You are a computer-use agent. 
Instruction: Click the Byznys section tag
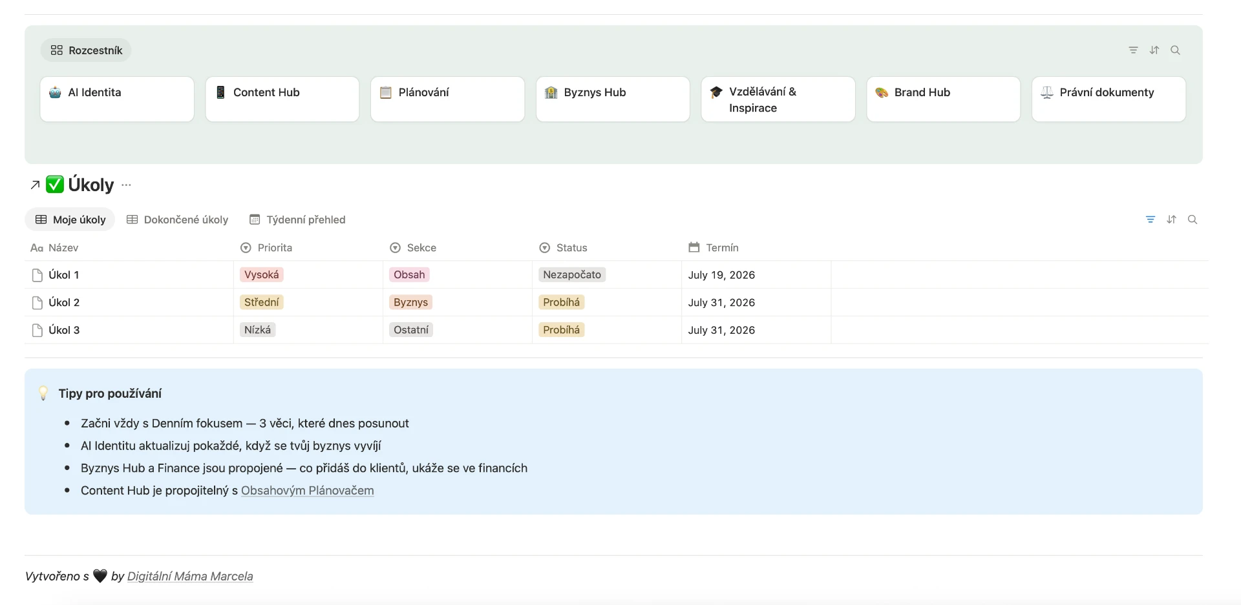(410, 303)
